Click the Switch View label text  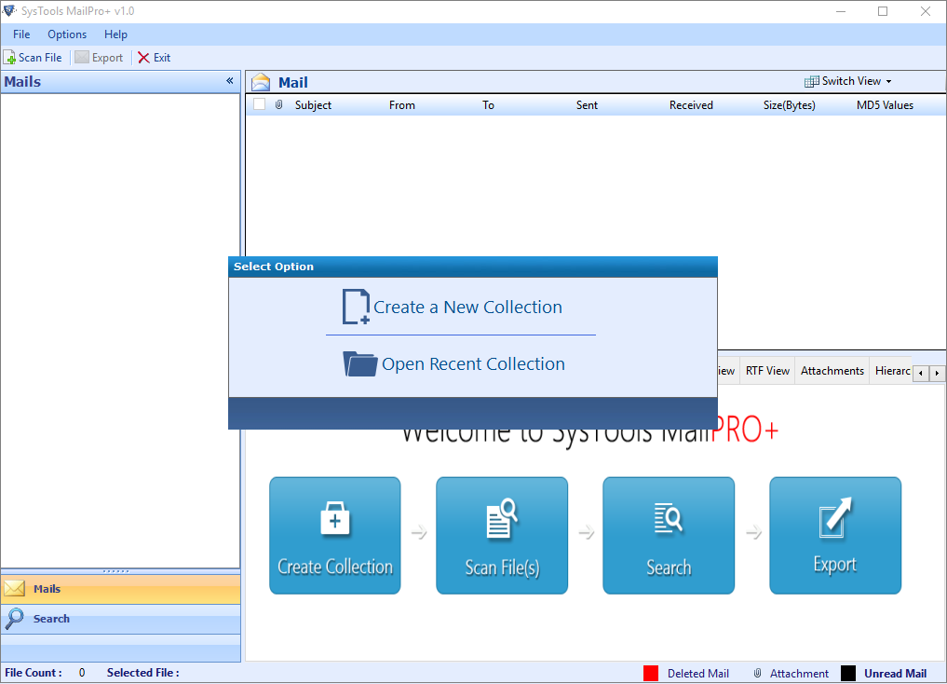click(852, 81)
